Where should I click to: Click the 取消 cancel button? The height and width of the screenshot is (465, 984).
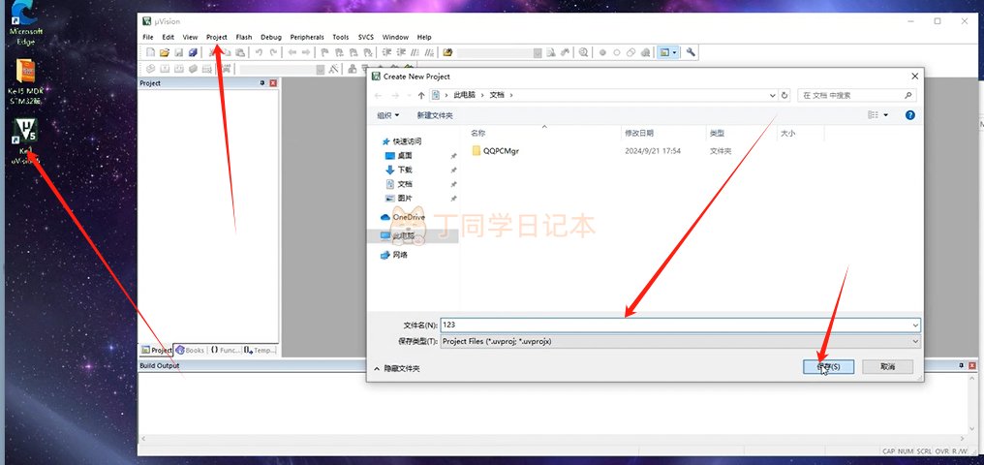click(x=887, y=367)
